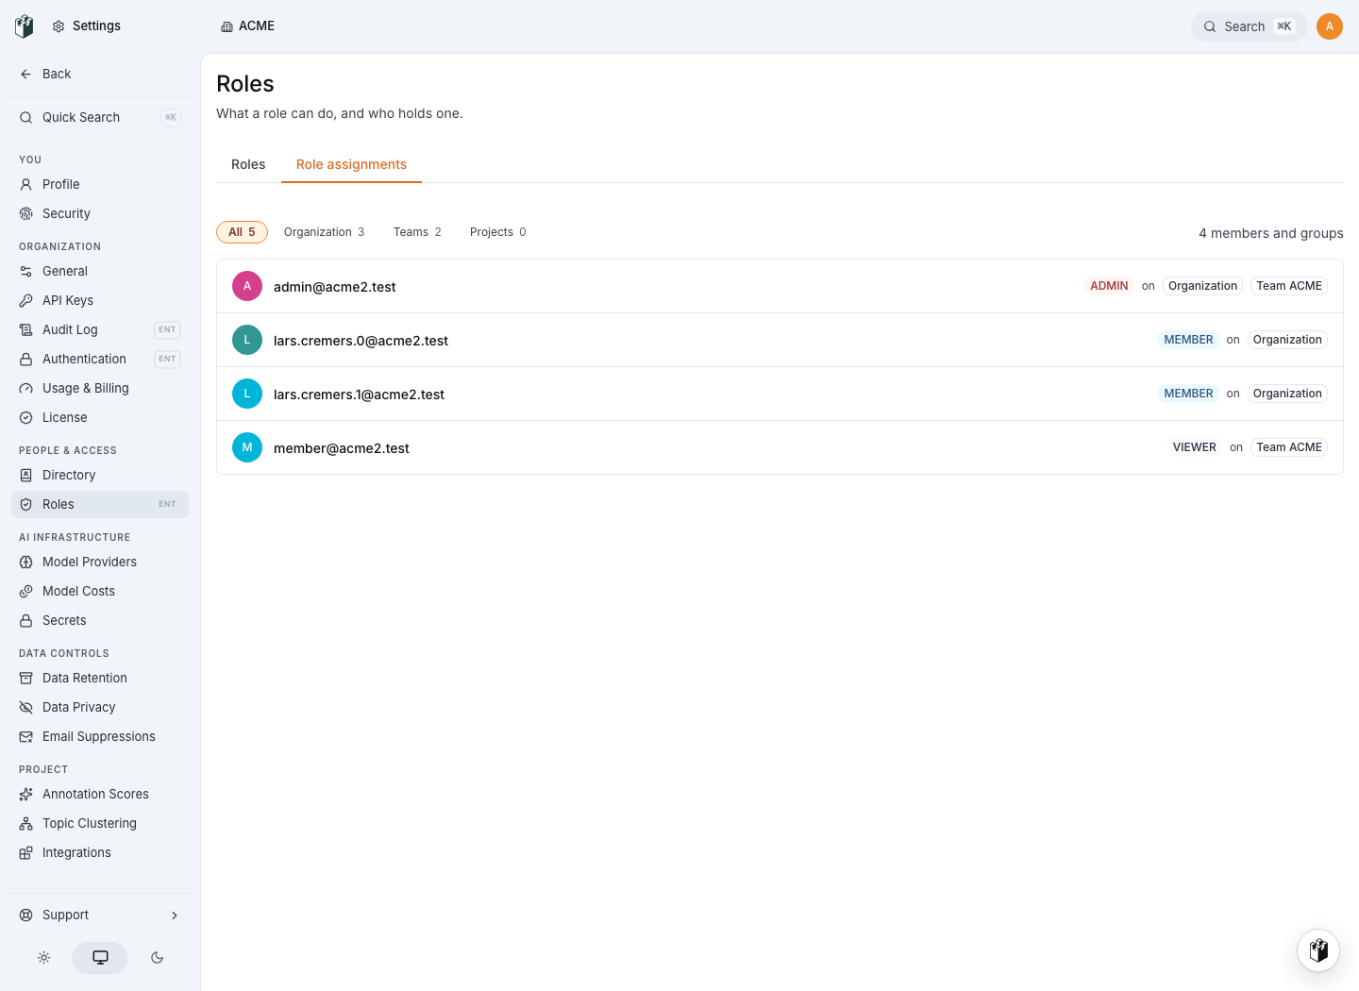Open General via its sliders icon
This screenshot has width=1359, height=991.
[x=26, y=272]
